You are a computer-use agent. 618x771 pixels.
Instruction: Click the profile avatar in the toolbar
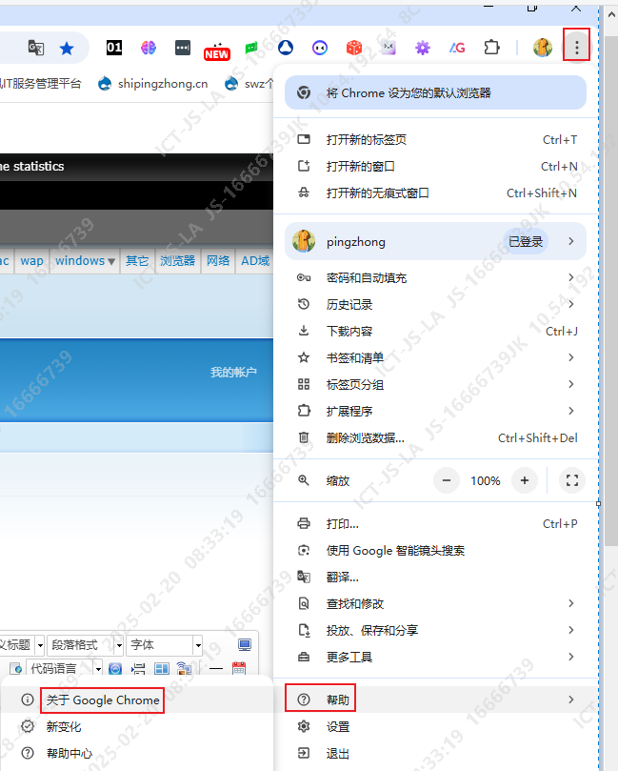pyautogui.click(x=543, y=48)
